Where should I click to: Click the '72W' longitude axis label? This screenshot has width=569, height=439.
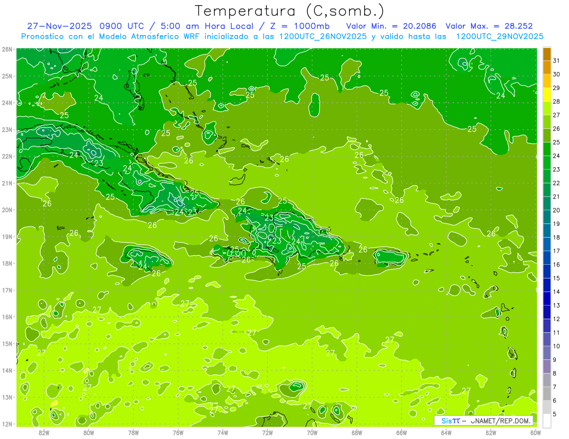coord(267,432)
